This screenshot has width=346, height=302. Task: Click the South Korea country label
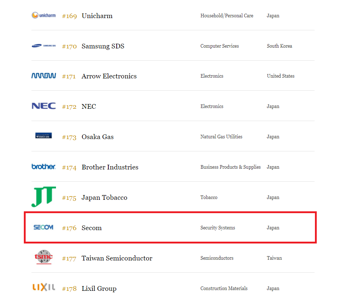280,46
